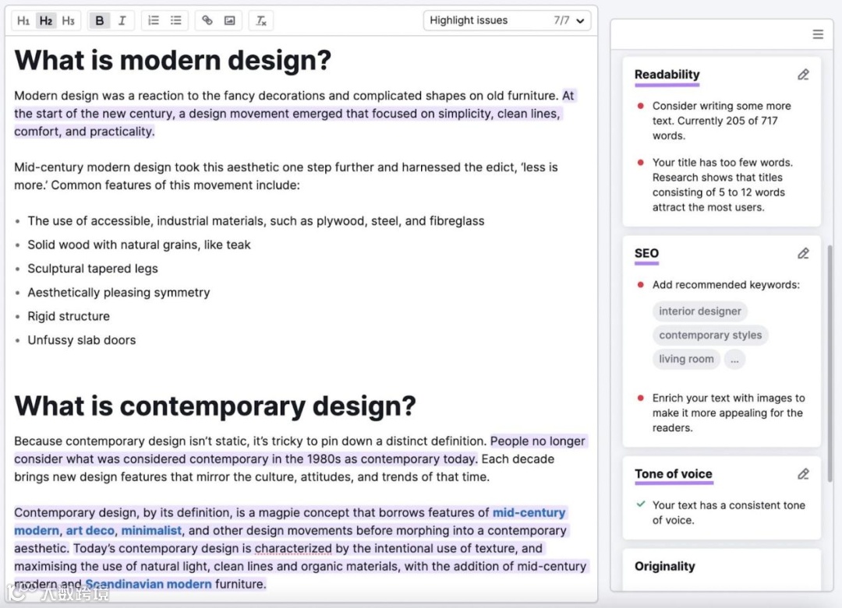
Task: Toggle bold formatting
Action: click(99, 21)
